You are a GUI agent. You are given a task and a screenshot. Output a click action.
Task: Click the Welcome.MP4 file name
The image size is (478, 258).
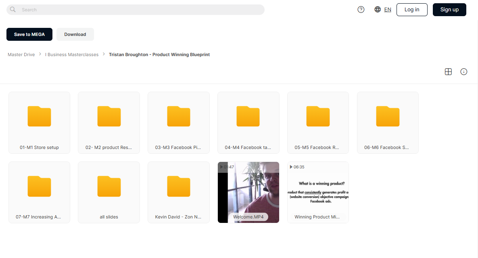[x=248, y=217]
